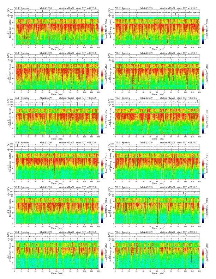
Task: Click the PSD color bar beside the 1850 plot
Action: coord(203,34)
